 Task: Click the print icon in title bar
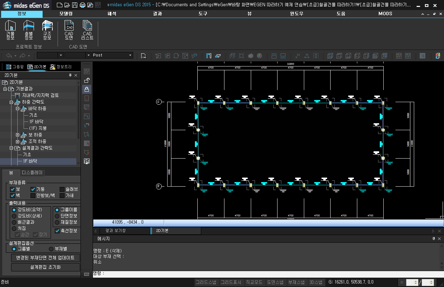(x=82, y=5)
